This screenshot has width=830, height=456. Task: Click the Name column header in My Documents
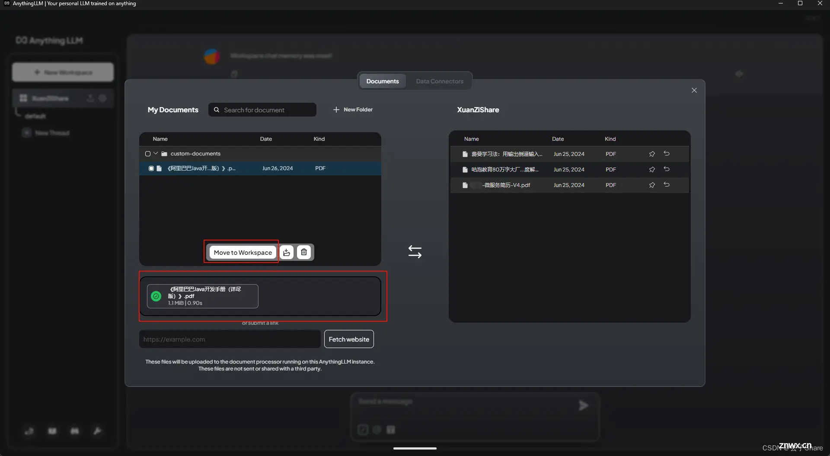point(160,139)
